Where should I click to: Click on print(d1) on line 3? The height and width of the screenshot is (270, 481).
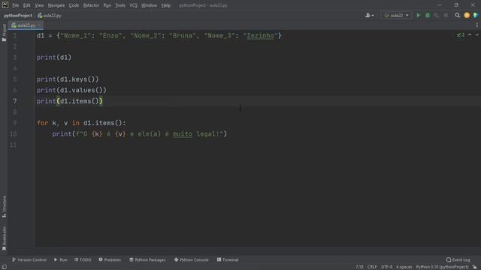54,58
